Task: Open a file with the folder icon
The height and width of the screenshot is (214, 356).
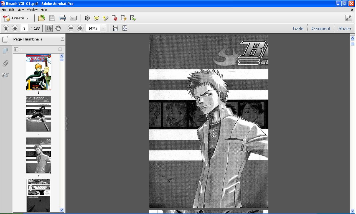Action: (42, 18)
